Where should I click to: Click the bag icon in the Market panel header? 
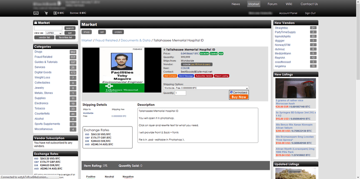click(36, 23)
